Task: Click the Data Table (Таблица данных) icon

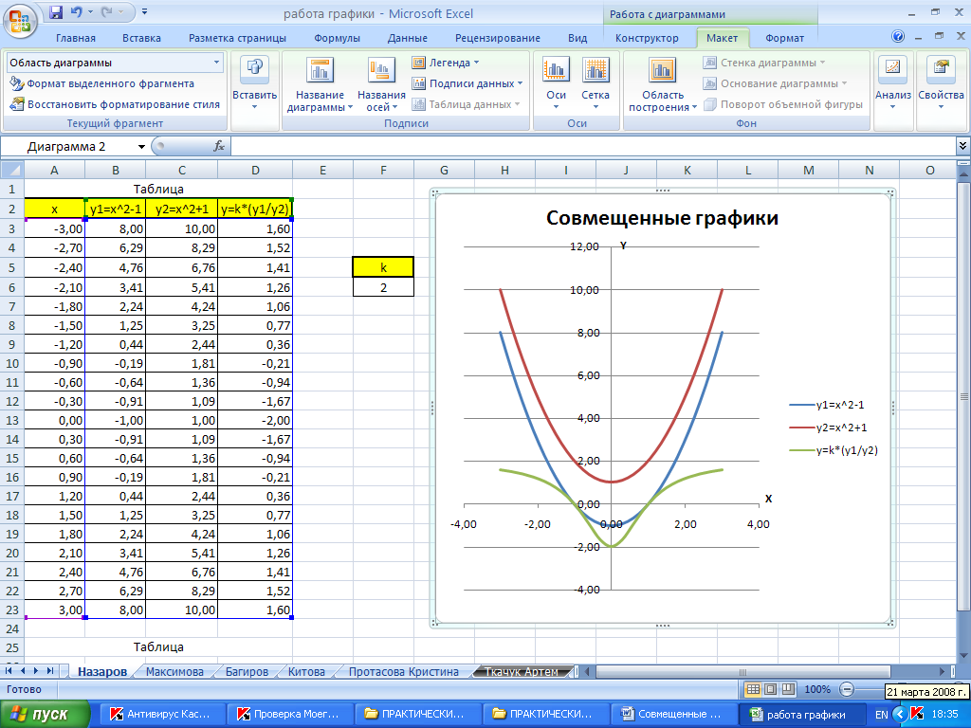Action: 418,104
